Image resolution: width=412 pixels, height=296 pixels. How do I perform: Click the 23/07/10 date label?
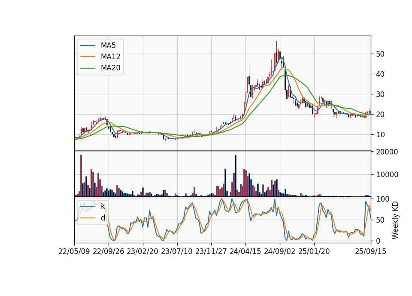pyautogui.click(x=176, y=251)
